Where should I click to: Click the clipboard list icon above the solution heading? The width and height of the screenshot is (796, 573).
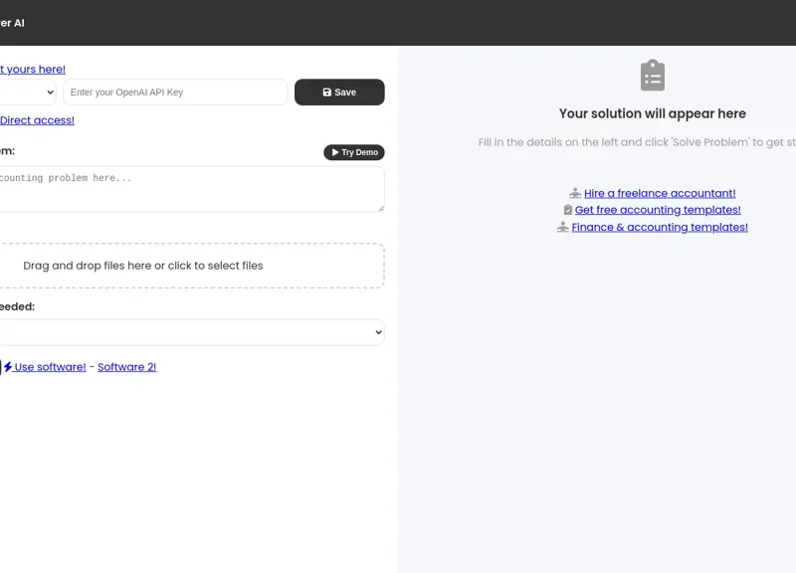653,76
